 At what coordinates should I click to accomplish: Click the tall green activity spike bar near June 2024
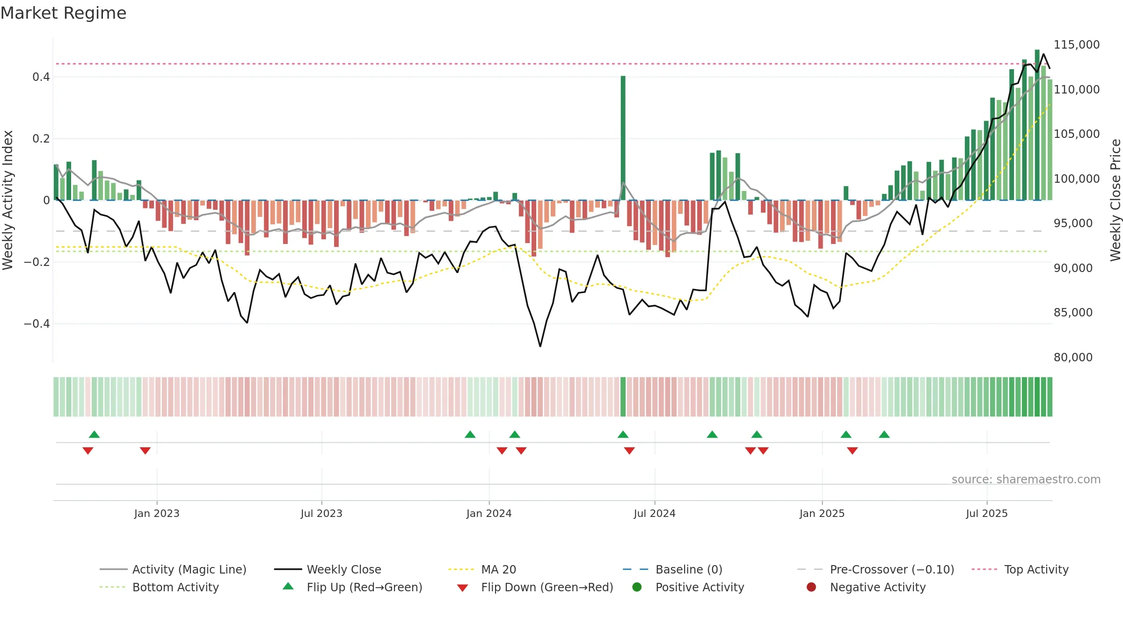coord(623,138)
